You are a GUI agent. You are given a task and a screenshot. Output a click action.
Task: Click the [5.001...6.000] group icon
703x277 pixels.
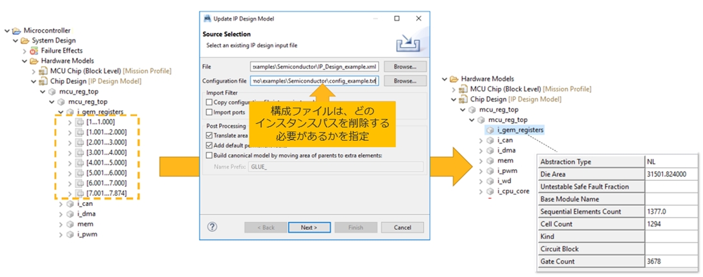click(80, 173)
